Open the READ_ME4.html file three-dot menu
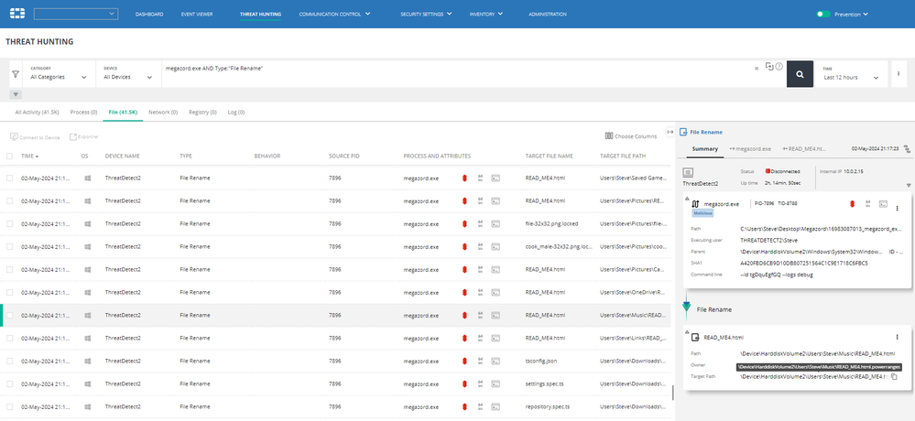 pyautogui.click(x=897, y=338)
